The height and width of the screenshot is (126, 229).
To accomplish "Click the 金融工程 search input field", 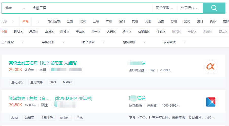I will [91, 8].
